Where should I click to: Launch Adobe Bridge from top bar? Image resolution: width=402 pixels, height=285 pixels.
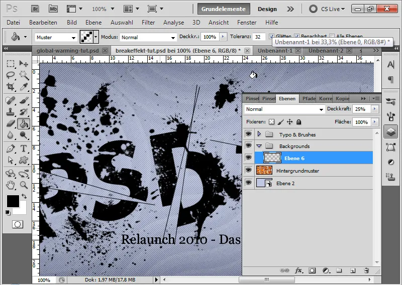click(x=35, y=9)
